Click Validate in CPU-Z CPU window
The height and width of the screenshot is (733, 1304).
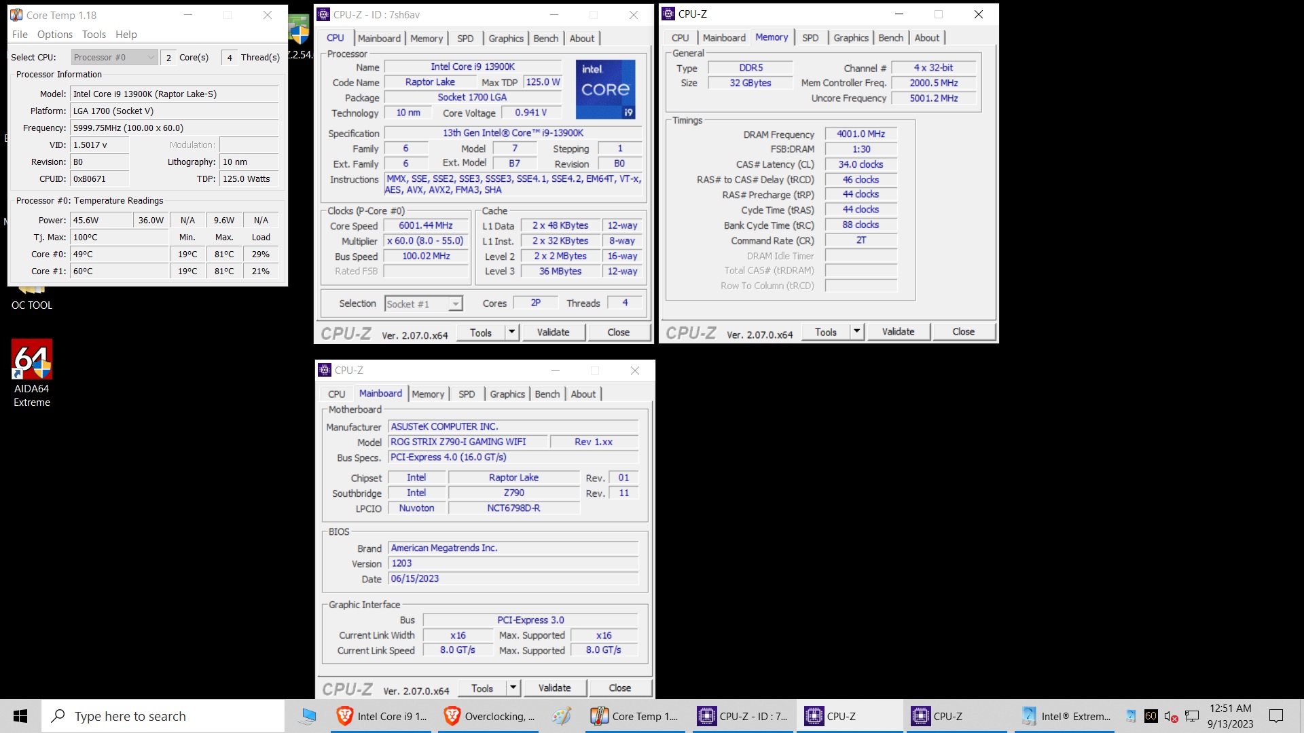tap(553, 333)
